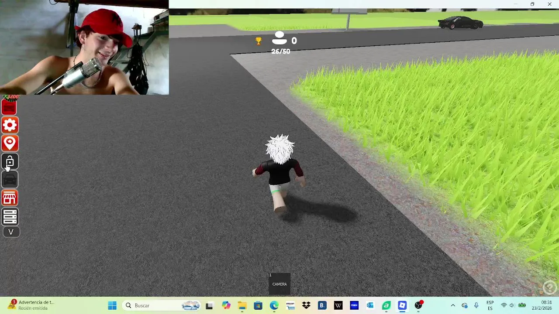Open the Windows Start menu
Viewport: 559px width, 314px height.
click(x=112, y=306)
